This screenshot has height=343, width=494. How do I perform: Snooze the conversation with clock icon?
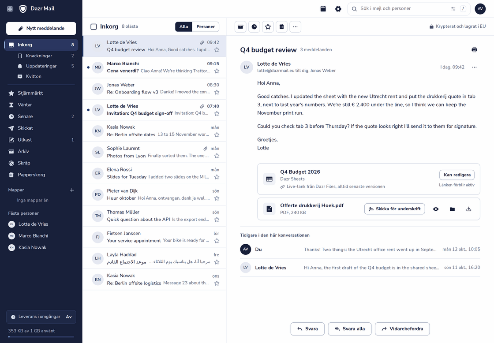click(x=254, y=27)
